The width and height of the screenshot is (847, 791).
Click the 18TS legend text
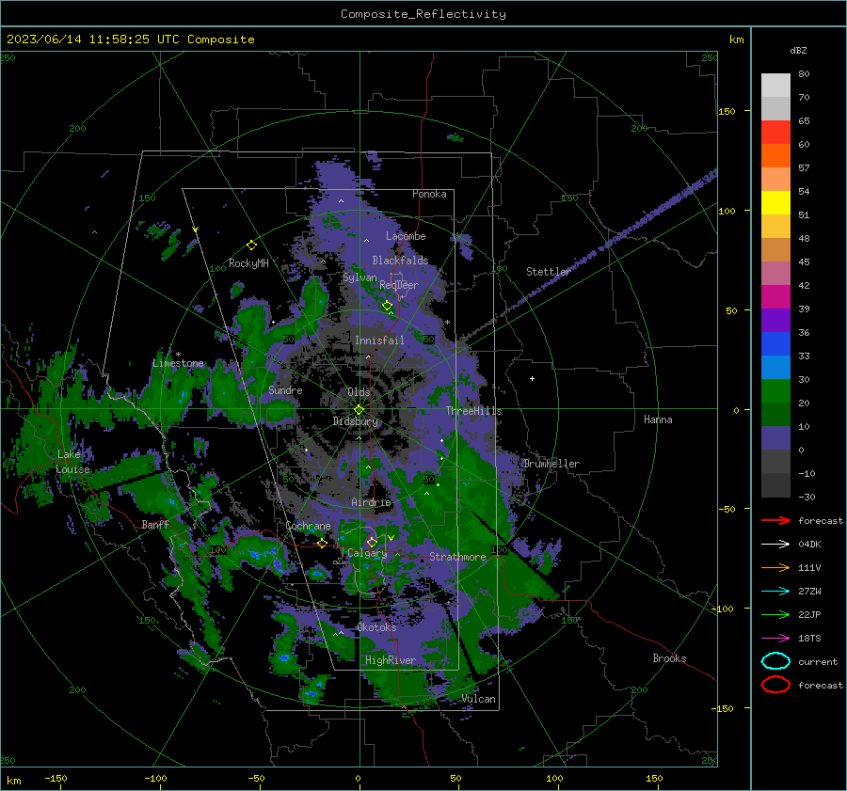(x=809, y=639)
